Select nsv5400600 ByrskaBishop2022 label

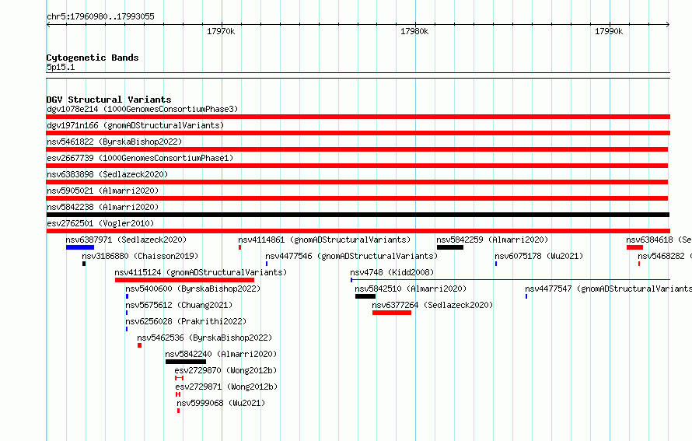click(193, 289)
